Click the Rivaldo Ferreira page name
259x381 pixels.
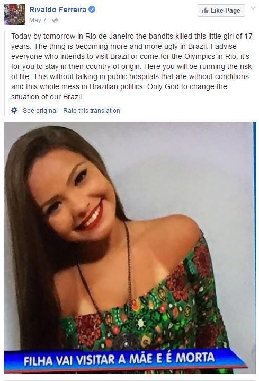click(x=58, y=10)
